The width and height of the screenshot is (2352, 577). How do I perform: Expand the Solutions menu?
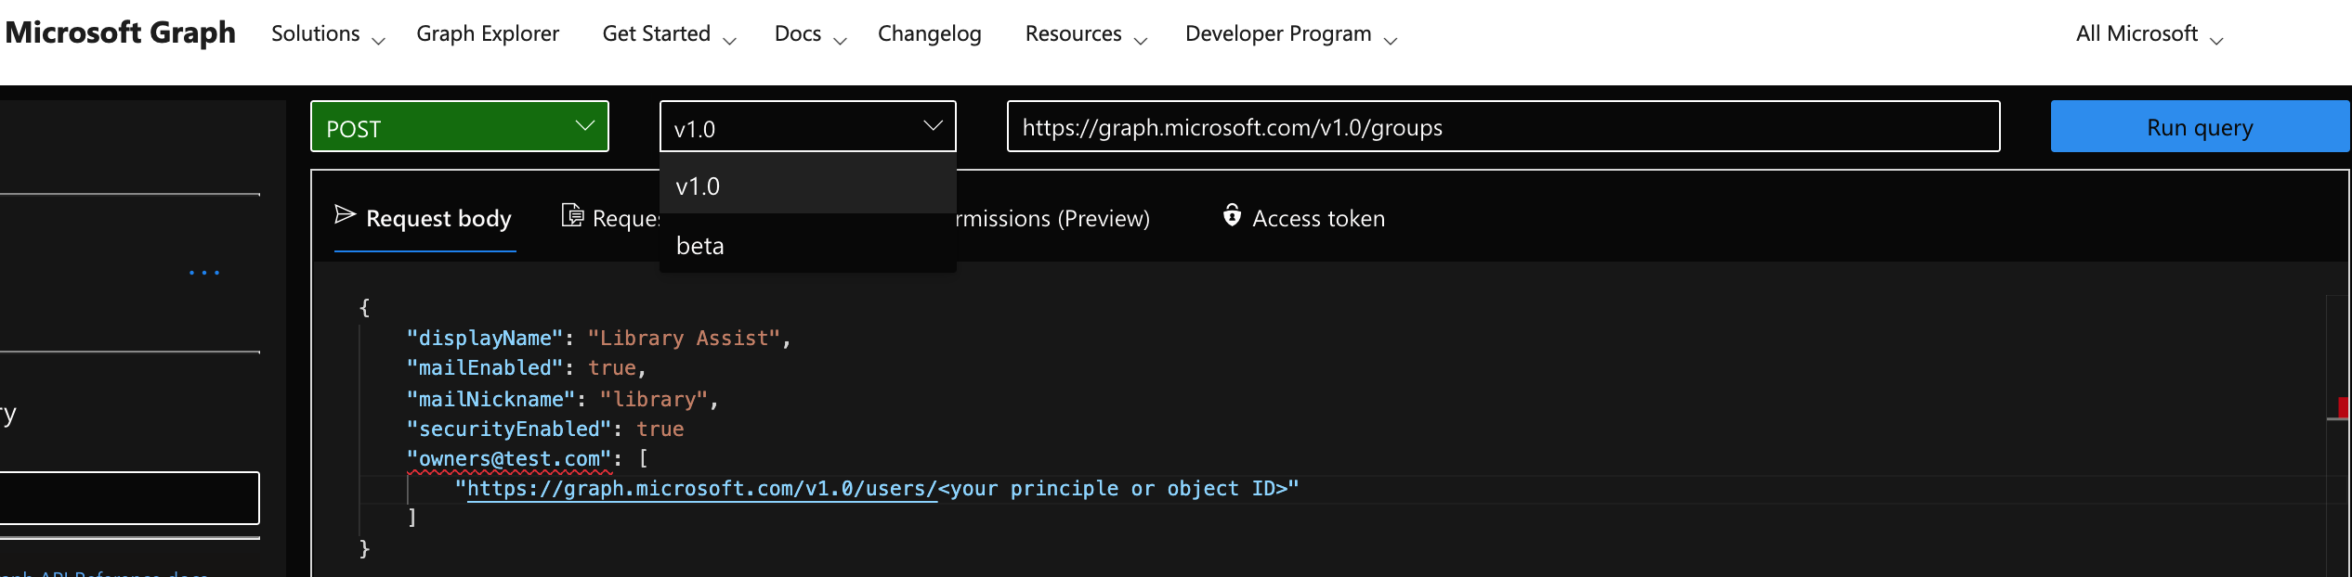point(327,34)
